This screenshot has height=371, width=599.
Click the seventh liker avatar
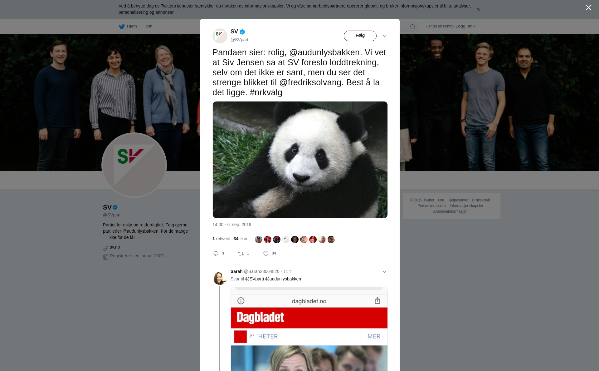[x=313, y=240]
